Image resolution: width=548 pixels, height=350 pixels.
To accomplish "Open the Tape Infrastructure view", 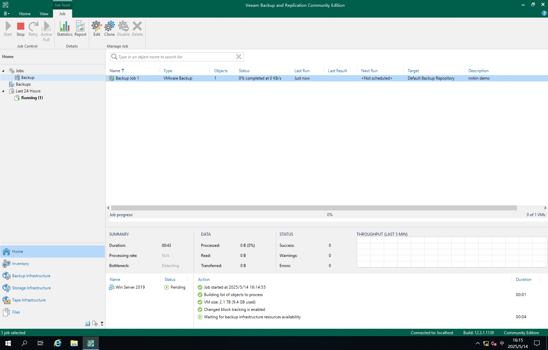I will (29, 300).
